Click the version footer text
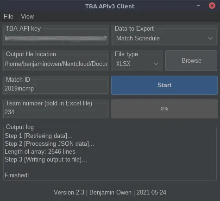 coord(110,193)
